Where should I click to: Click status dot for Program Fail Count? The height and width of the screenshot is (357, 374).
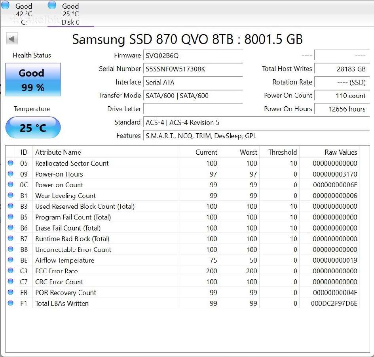click(x=11, y=217)
